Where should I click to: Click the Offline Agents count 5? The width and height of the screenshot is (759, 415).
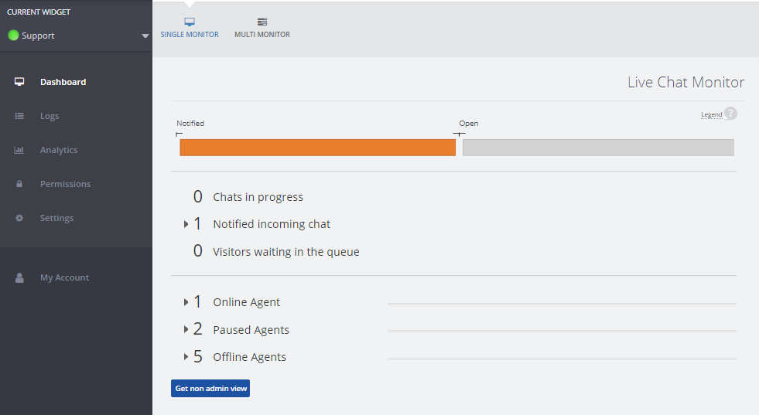(197, 356)
